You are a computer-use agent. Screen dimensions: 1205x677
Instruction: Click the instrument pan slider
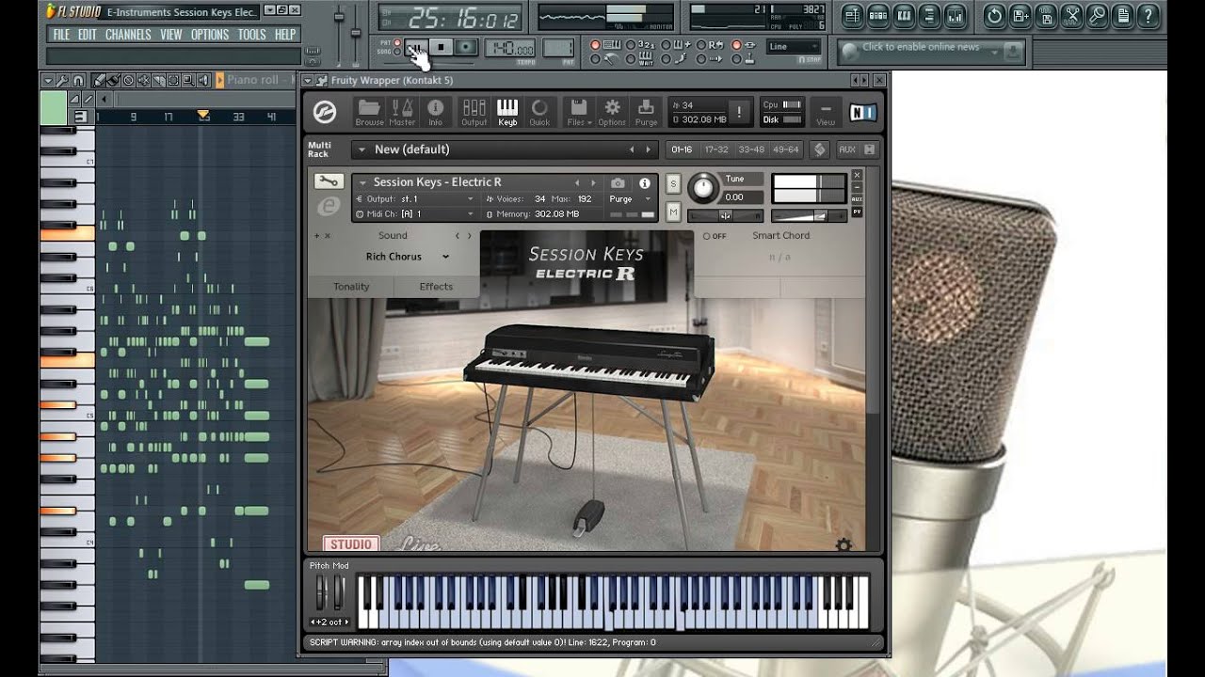point(724,215)
